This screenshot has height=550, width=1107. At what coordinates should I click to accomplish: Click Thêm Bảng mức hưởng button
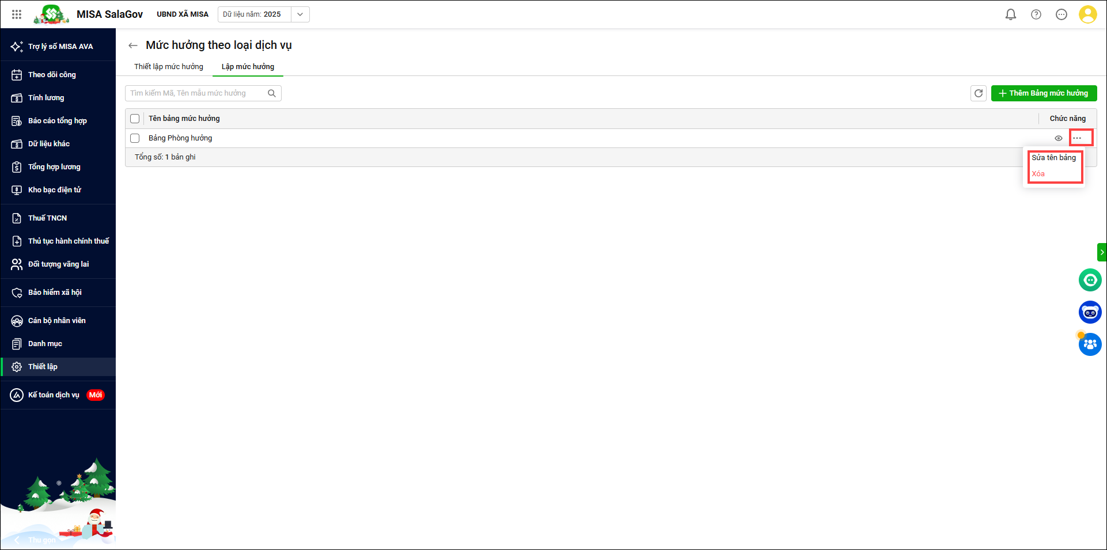pyautogui.click(x=1043, y=93)
